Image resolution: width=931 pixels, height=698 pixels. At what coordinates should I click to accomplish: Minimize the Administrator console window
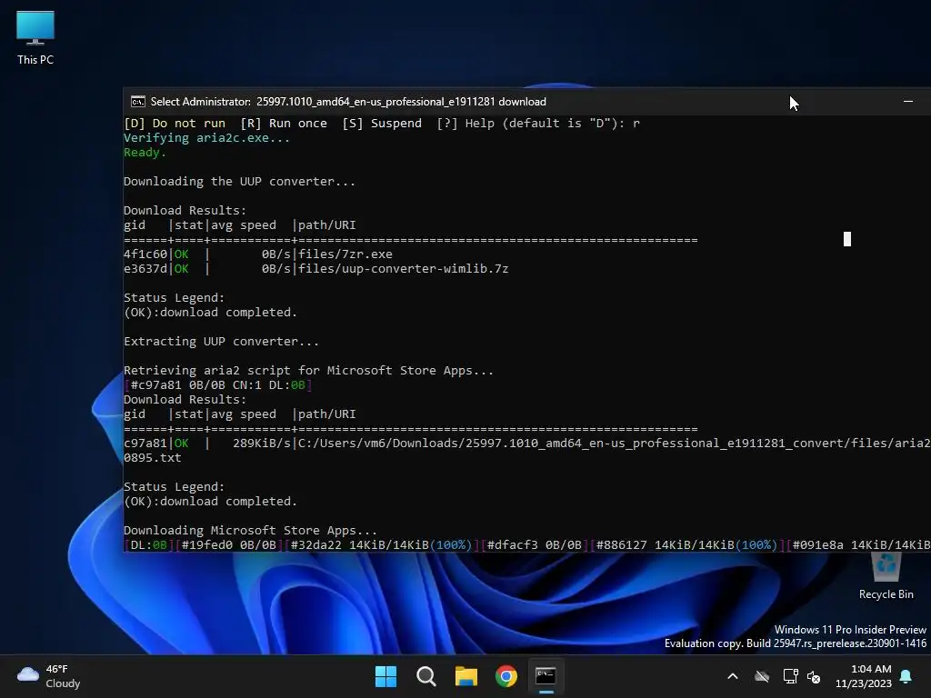click(x=908, y=102)
